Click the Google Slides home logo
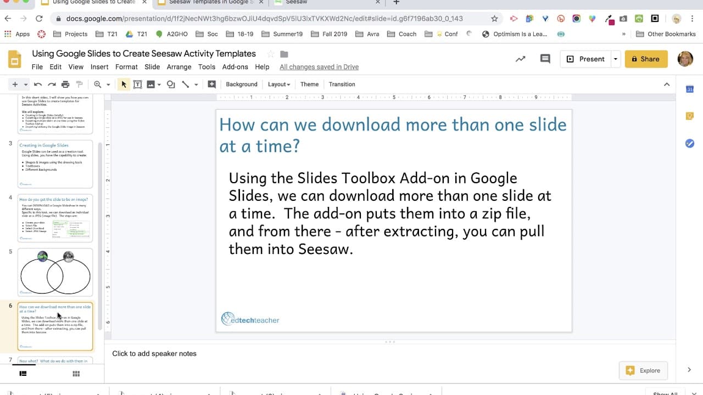This screenshot has width=703, height=395. (x=15, y=59)
